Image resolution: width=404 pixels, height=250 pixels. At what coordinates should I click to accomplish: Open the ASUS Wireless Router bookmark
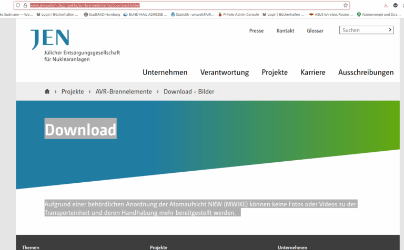[x=331, y=14]
